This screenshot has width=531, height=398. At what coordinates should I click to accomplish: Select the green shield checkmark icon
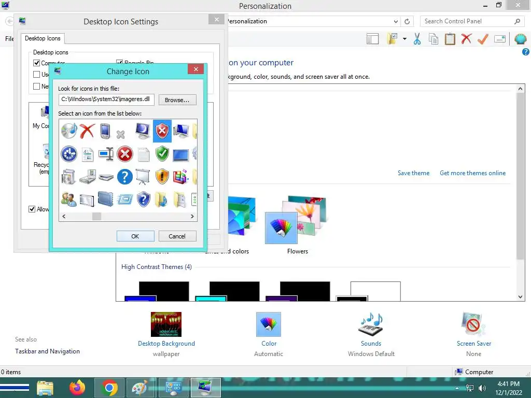(162, 153)
